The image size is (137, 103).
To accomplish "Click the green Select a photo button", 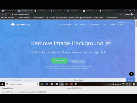I will pos(59,61).
